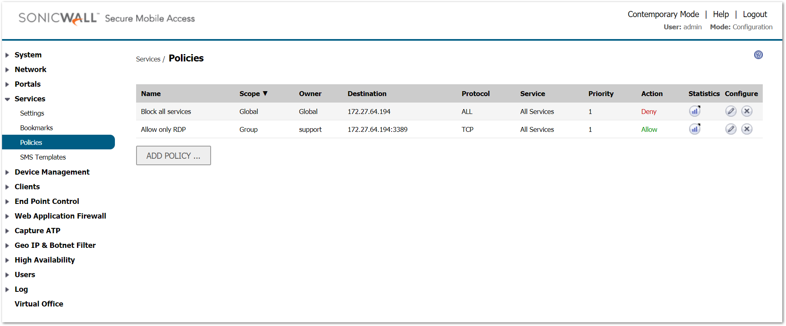786x326 pixels.
Task: Expand the Device Management arrow
Action: point(7,172)
